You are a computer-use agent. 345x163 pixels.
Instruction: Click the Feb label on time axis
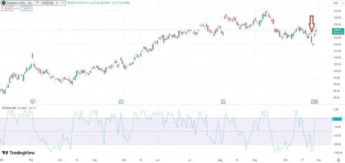tap(31, 160)
